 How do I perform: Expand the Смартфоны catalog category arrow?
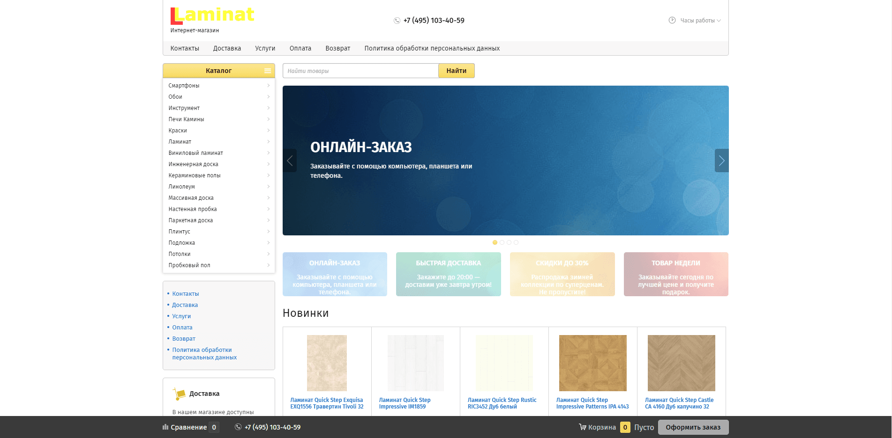click(x=269, y=86)
